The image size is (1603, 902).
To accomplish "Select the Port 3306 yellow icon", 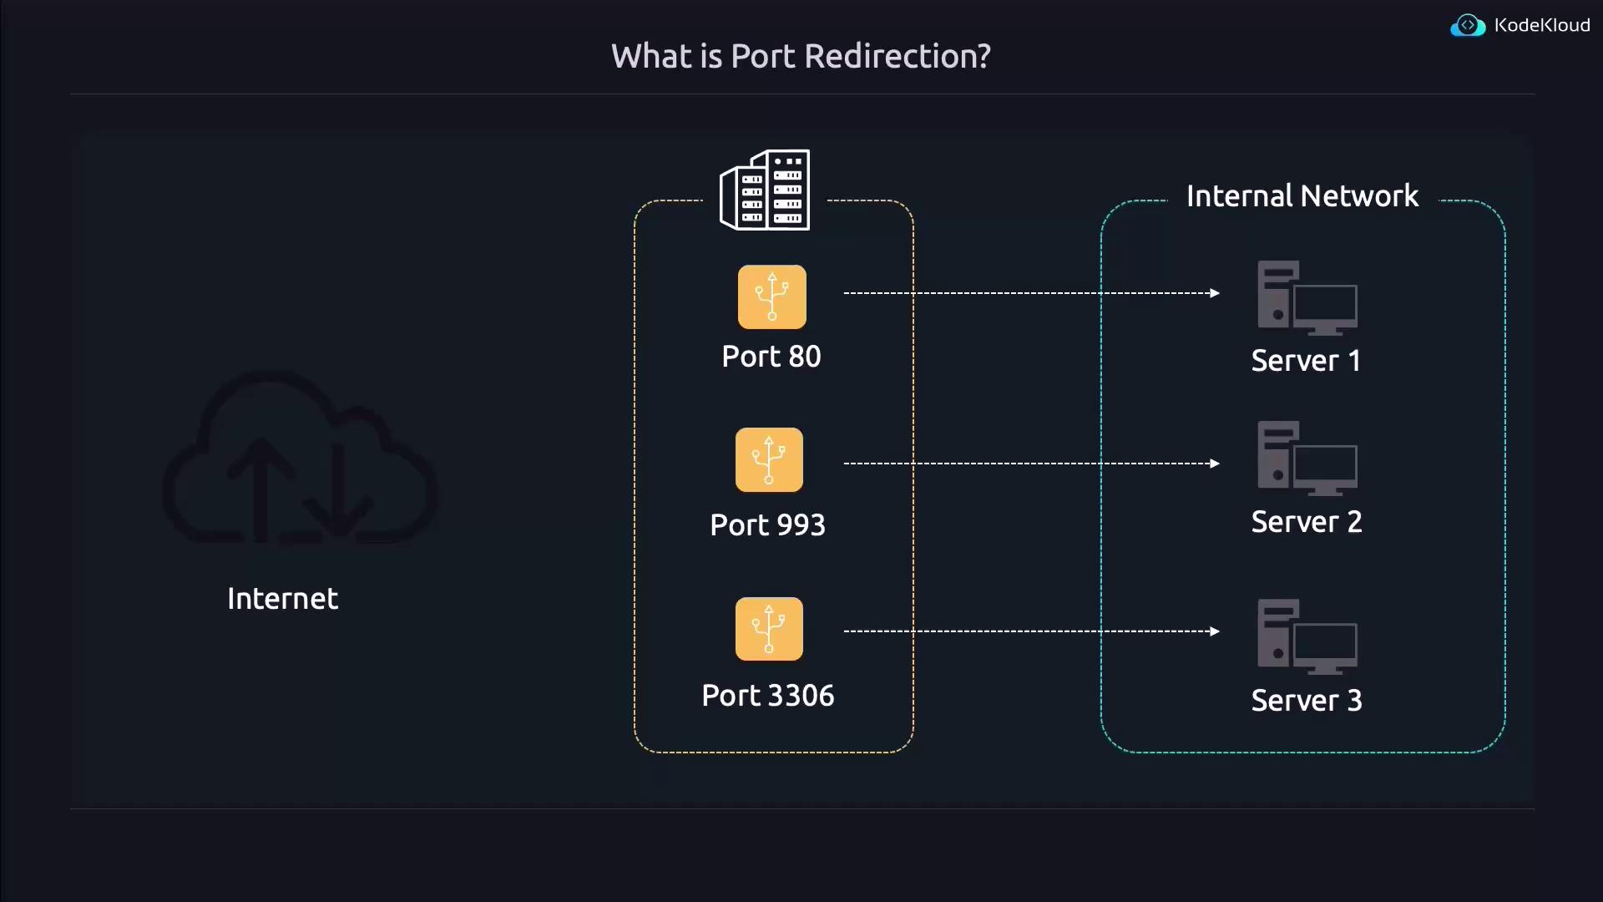I will click(769, 629).
